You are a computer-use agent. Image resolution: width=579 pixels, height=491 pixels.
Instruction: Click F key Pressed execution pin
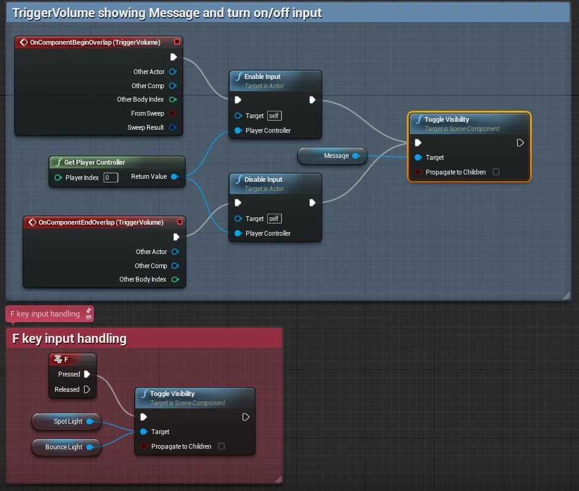click(x=87, y=374)
